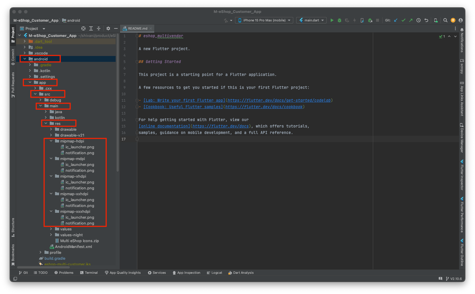Collapse the src folder
Screen dimensions: 475x294
point(35,94)
